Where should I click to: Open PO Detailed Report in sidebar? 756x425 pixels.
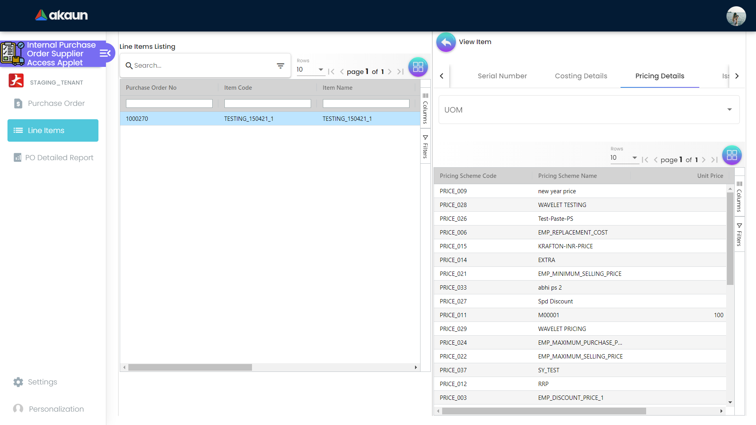[59, 157]
